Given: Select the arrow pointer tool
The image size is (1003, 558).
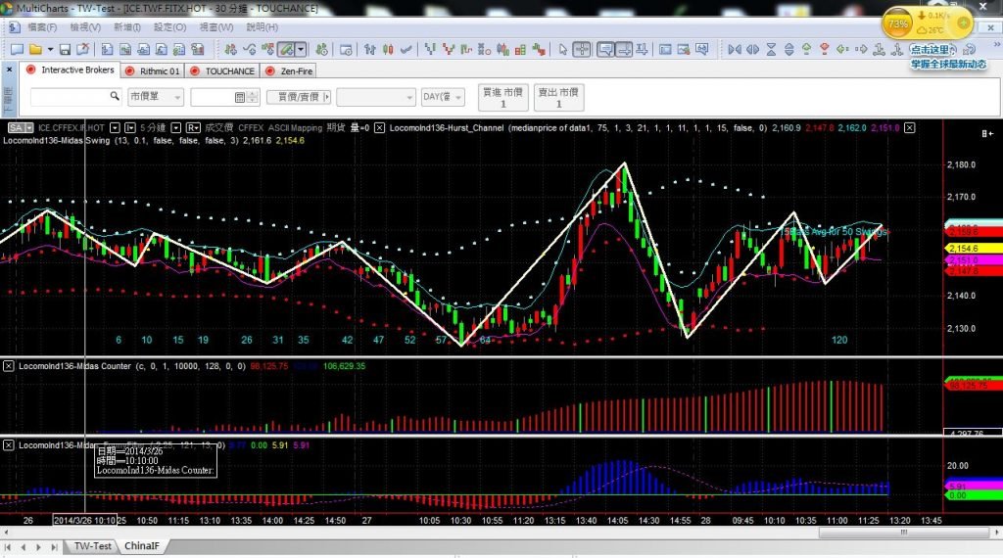Looking at the screenshot, I should [x=563, y=49].
